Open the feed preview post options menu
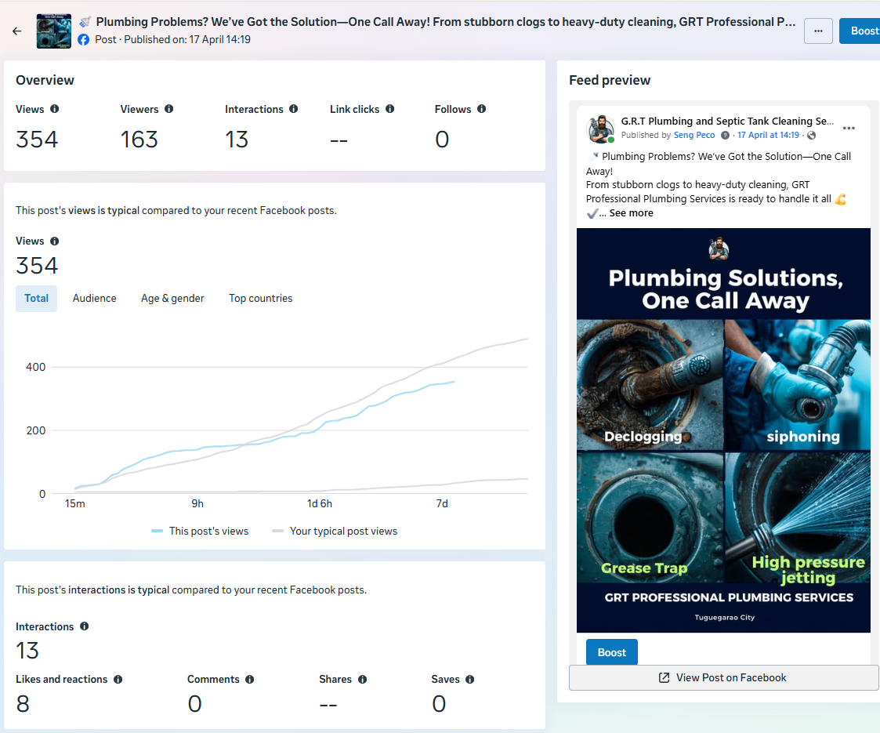This screenshot has width=880, height=733. (x=849, y=128)
